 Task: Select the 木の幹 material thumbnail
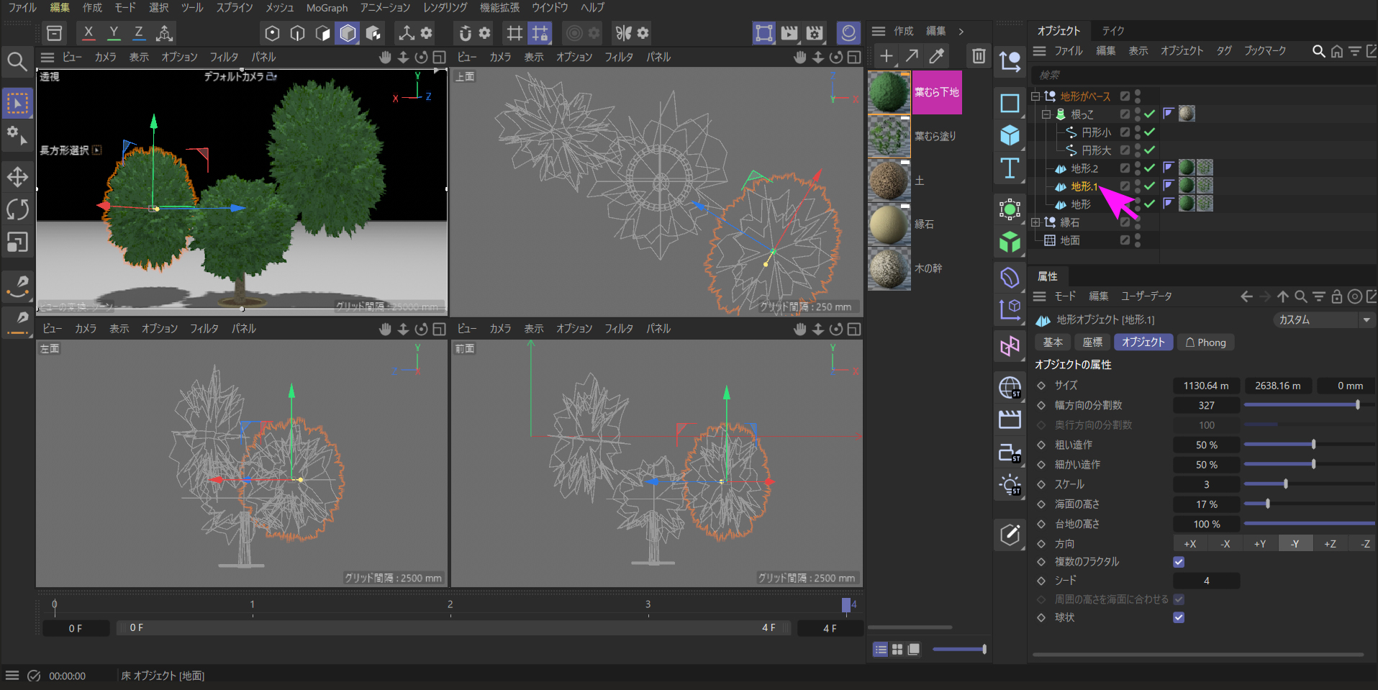889,268
